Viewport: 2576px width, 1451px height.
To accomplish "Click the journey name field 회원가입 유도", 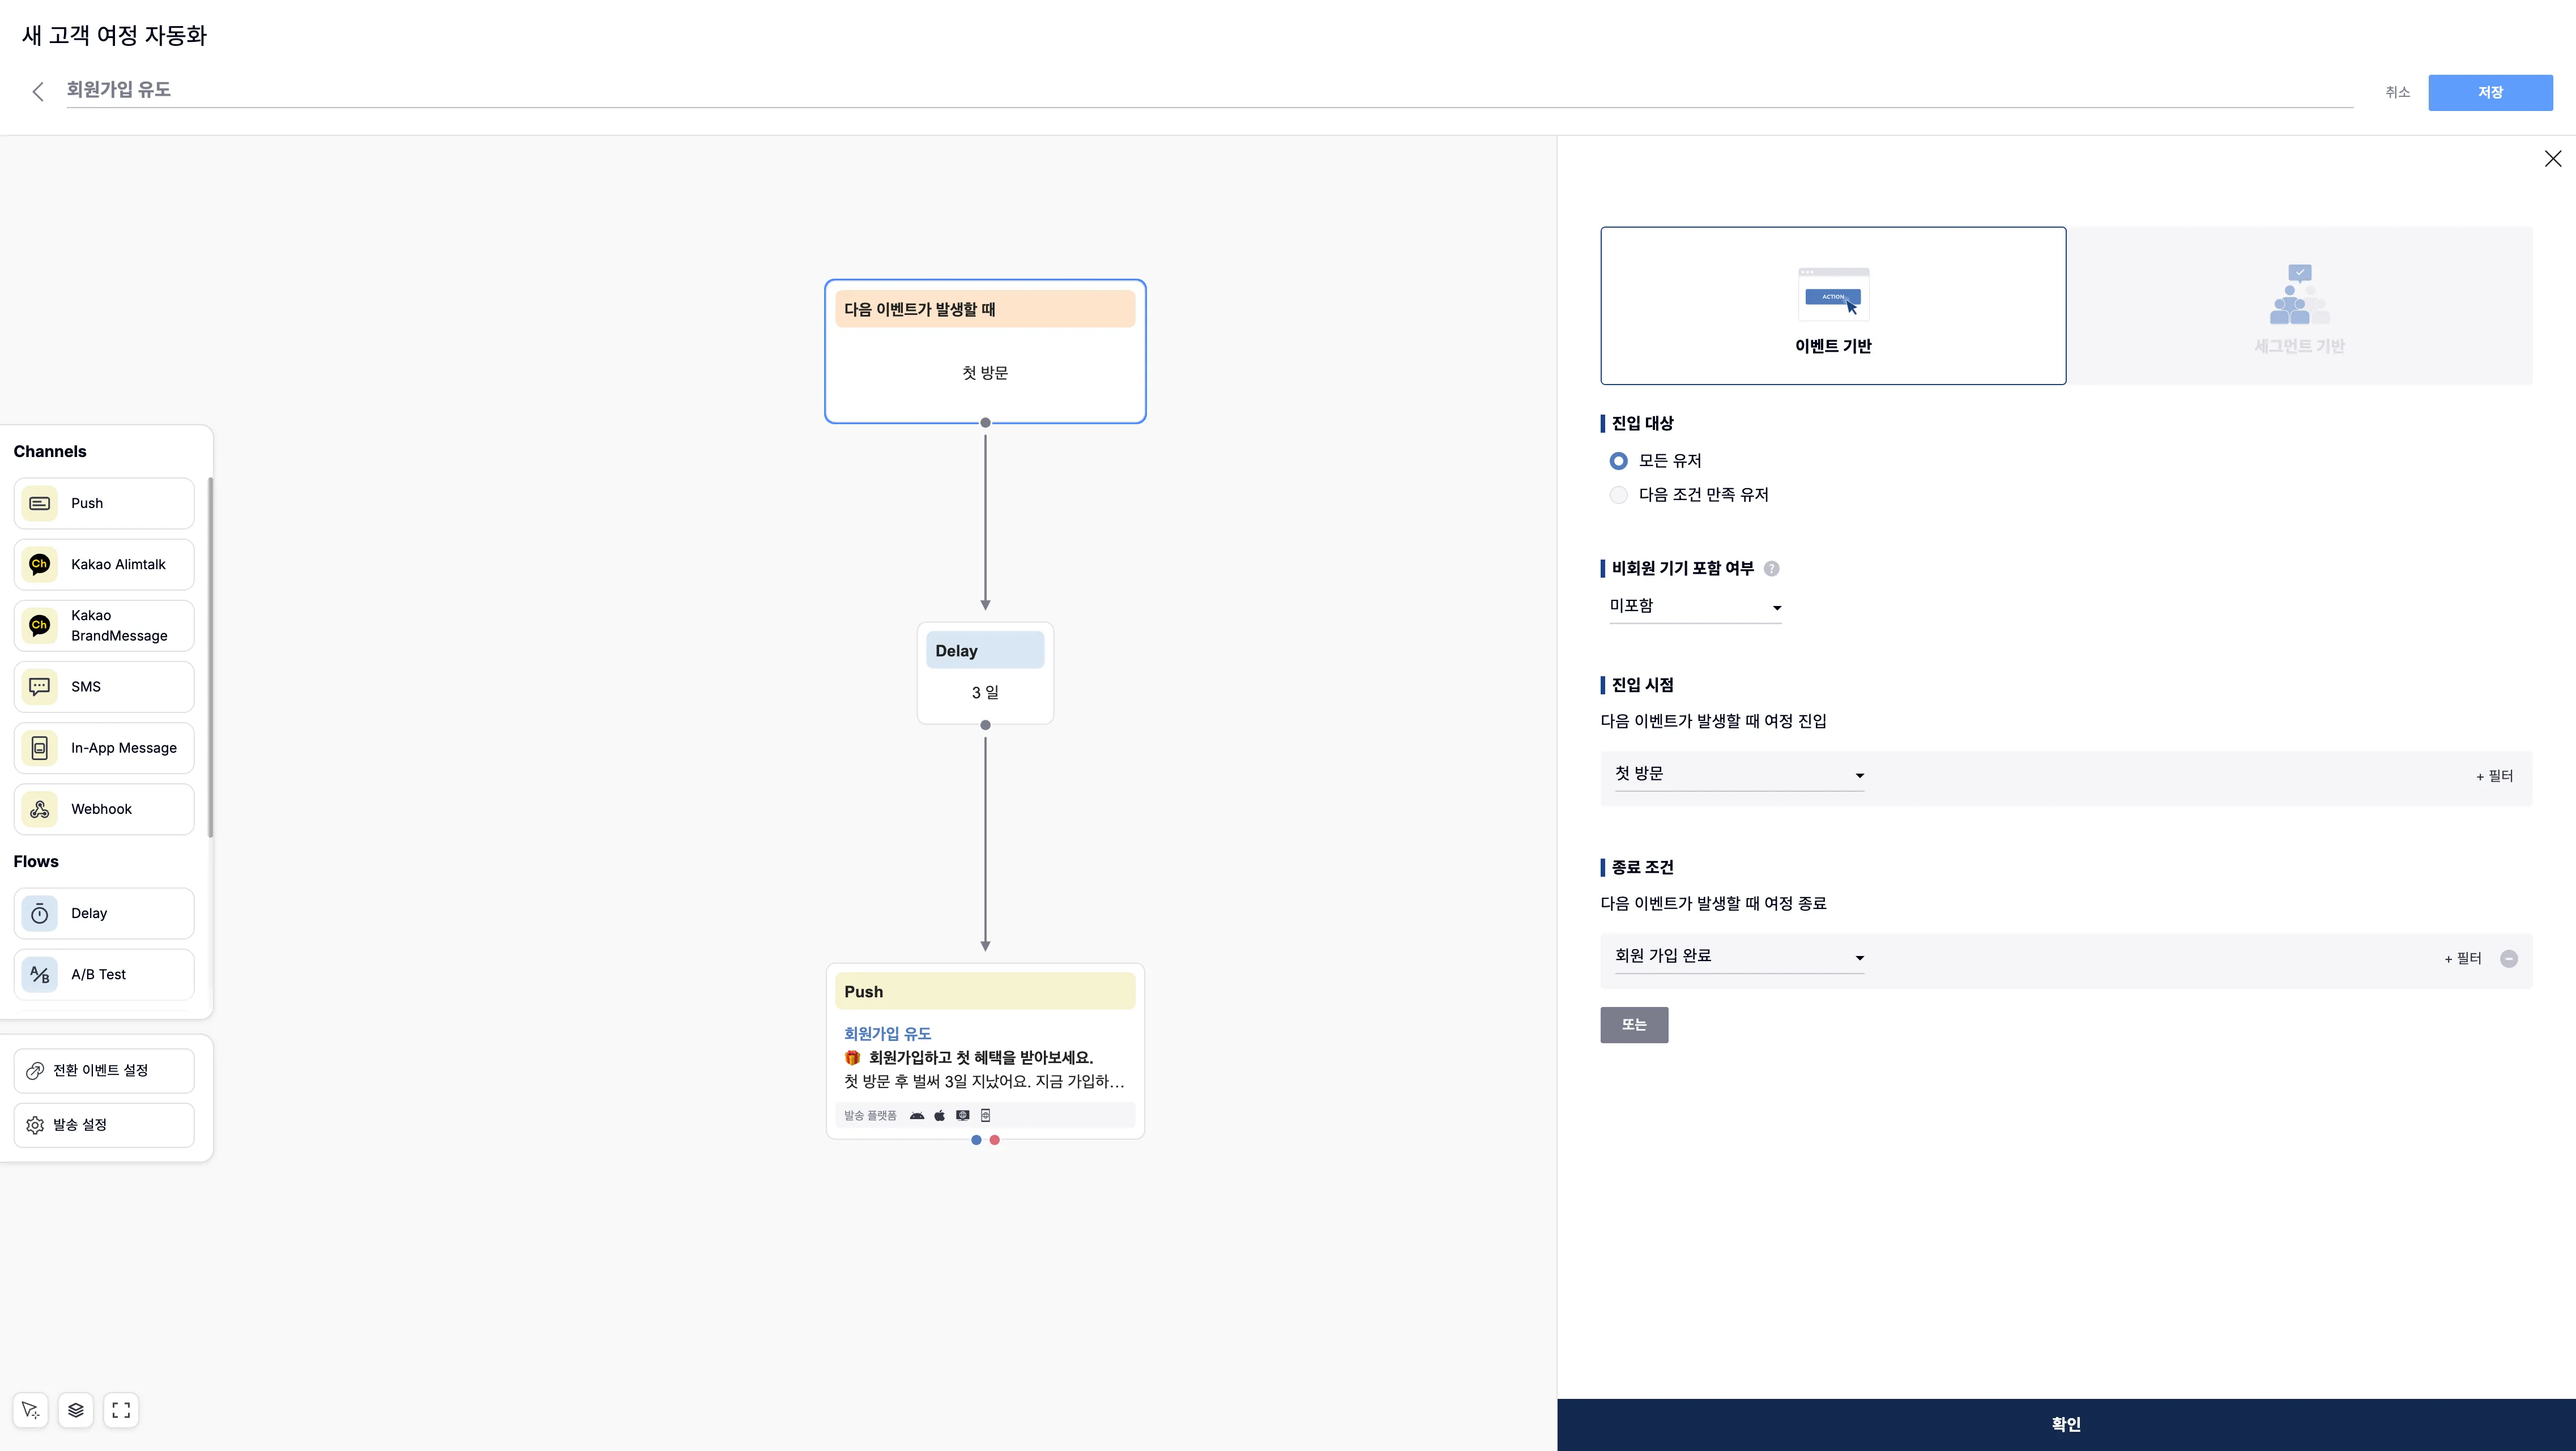I will pyautogui.click(x=1209, y=90).
